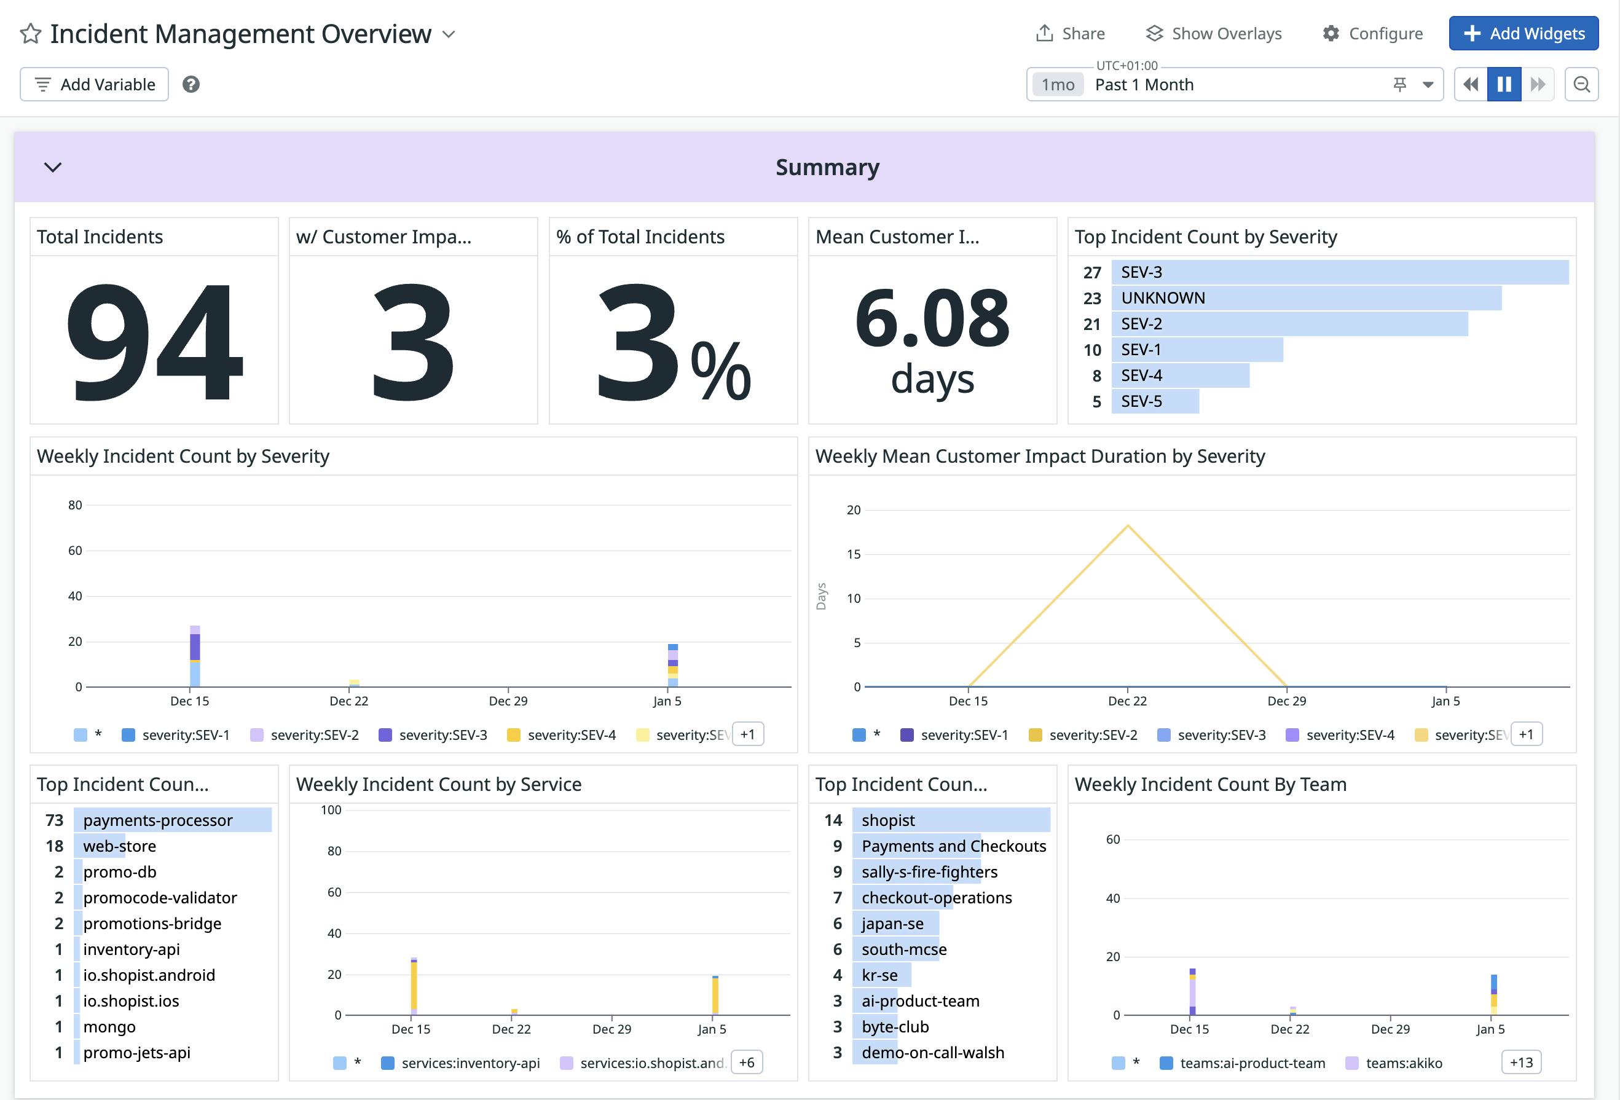Collapse the Summary section
Screen dimensions: 1620x1100
(52, 167)
